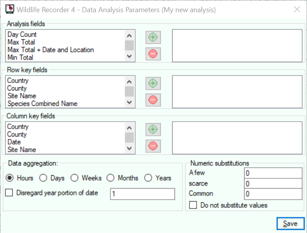Click the Common substitution value field
Image resolution: width=307 pixels, height=233 pixels.
coord(273,194)
